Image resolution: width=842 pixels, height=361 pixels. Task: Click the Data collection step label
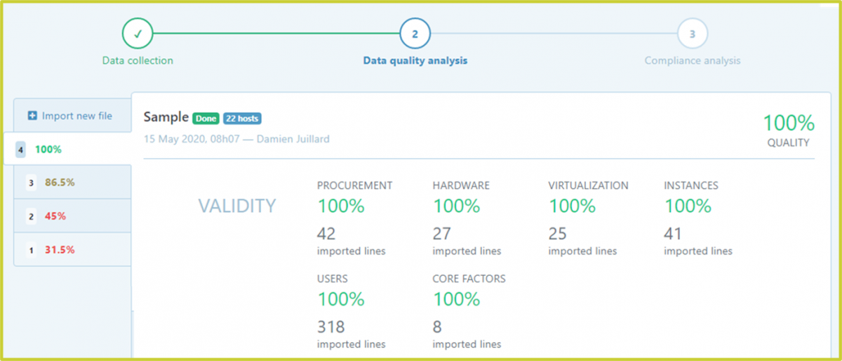(138, 60)
